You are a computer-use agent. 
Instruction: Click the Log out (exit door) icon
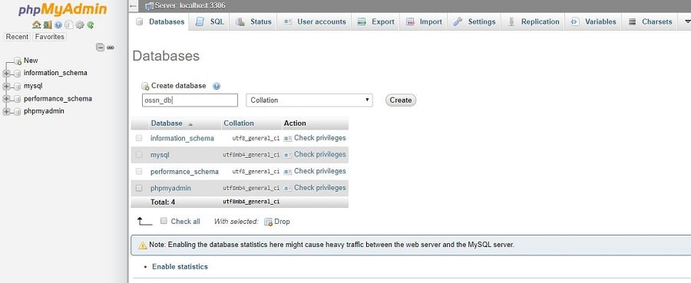48,25
